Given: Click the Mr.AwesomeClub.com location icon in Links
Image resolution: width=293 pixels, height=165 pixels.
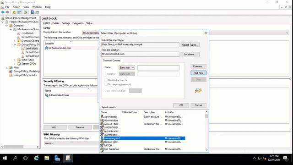Looking at the screenshot, I should click(x=46, y=48).
